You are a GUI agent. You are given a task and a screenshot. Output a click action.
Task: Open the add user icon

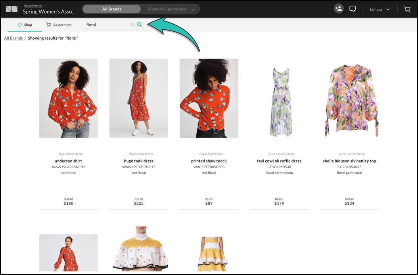[x=339, y=9]
